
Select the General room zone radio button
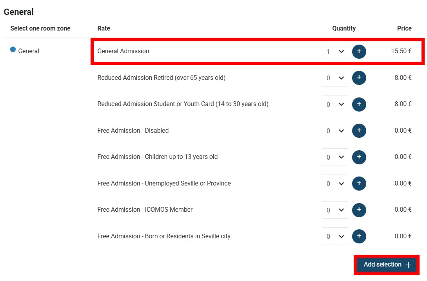[13, 50]
